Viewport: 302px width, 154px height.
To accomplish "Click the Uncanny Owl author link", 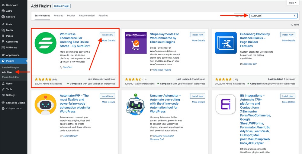I will pyautogui.click(x=157, y=139).
